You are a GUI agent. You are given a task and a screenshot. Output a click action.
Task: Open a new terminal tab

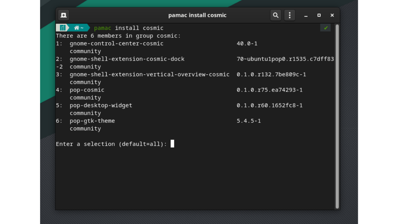(64, 15)
